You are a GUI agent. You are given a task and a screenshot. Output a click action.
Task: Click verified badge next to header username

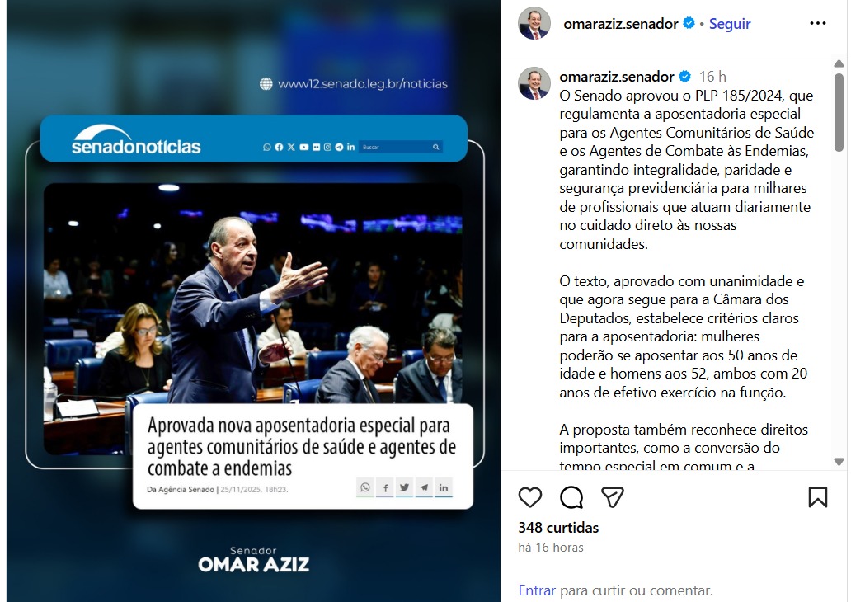coord(689,23)
